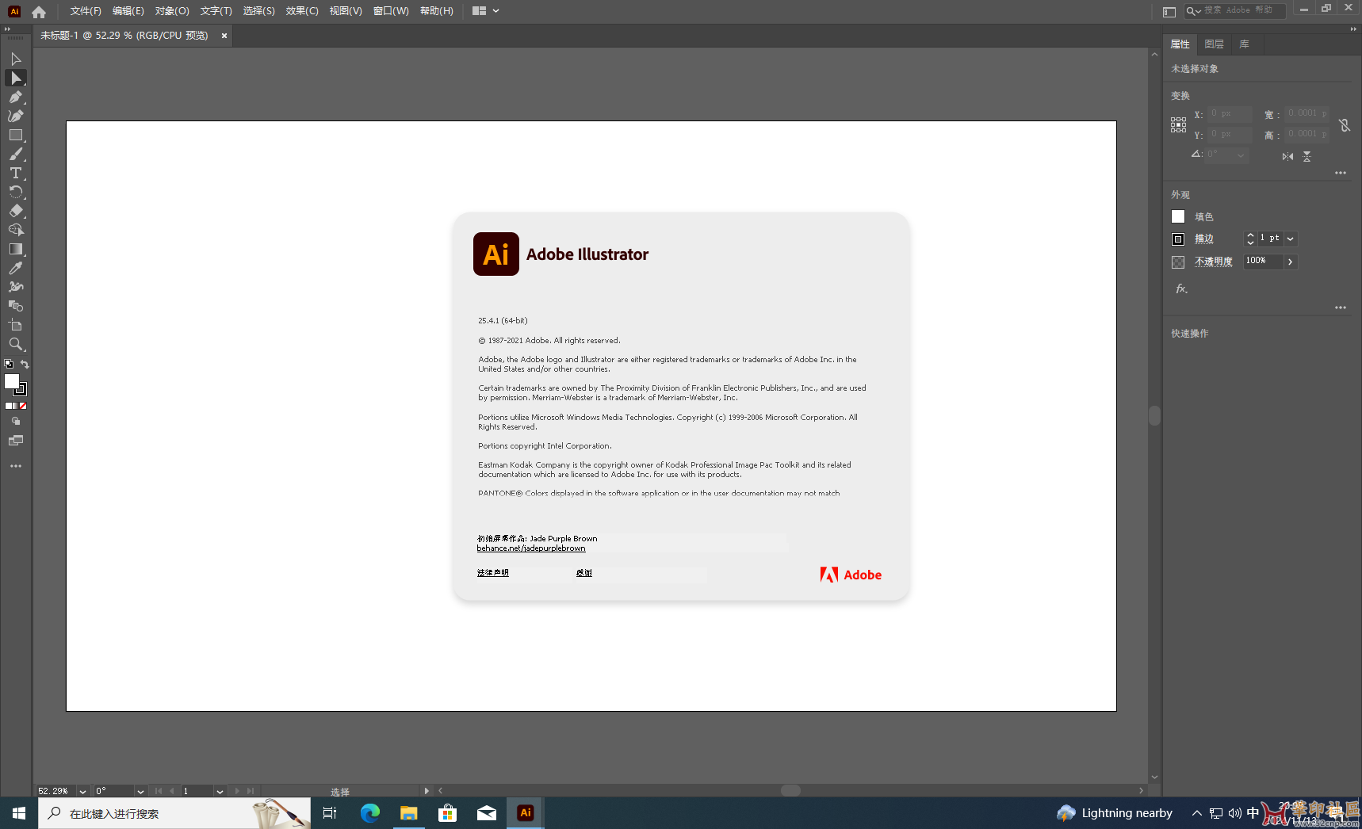Open rotation angle dropdown in status bar

pos(140,791)
